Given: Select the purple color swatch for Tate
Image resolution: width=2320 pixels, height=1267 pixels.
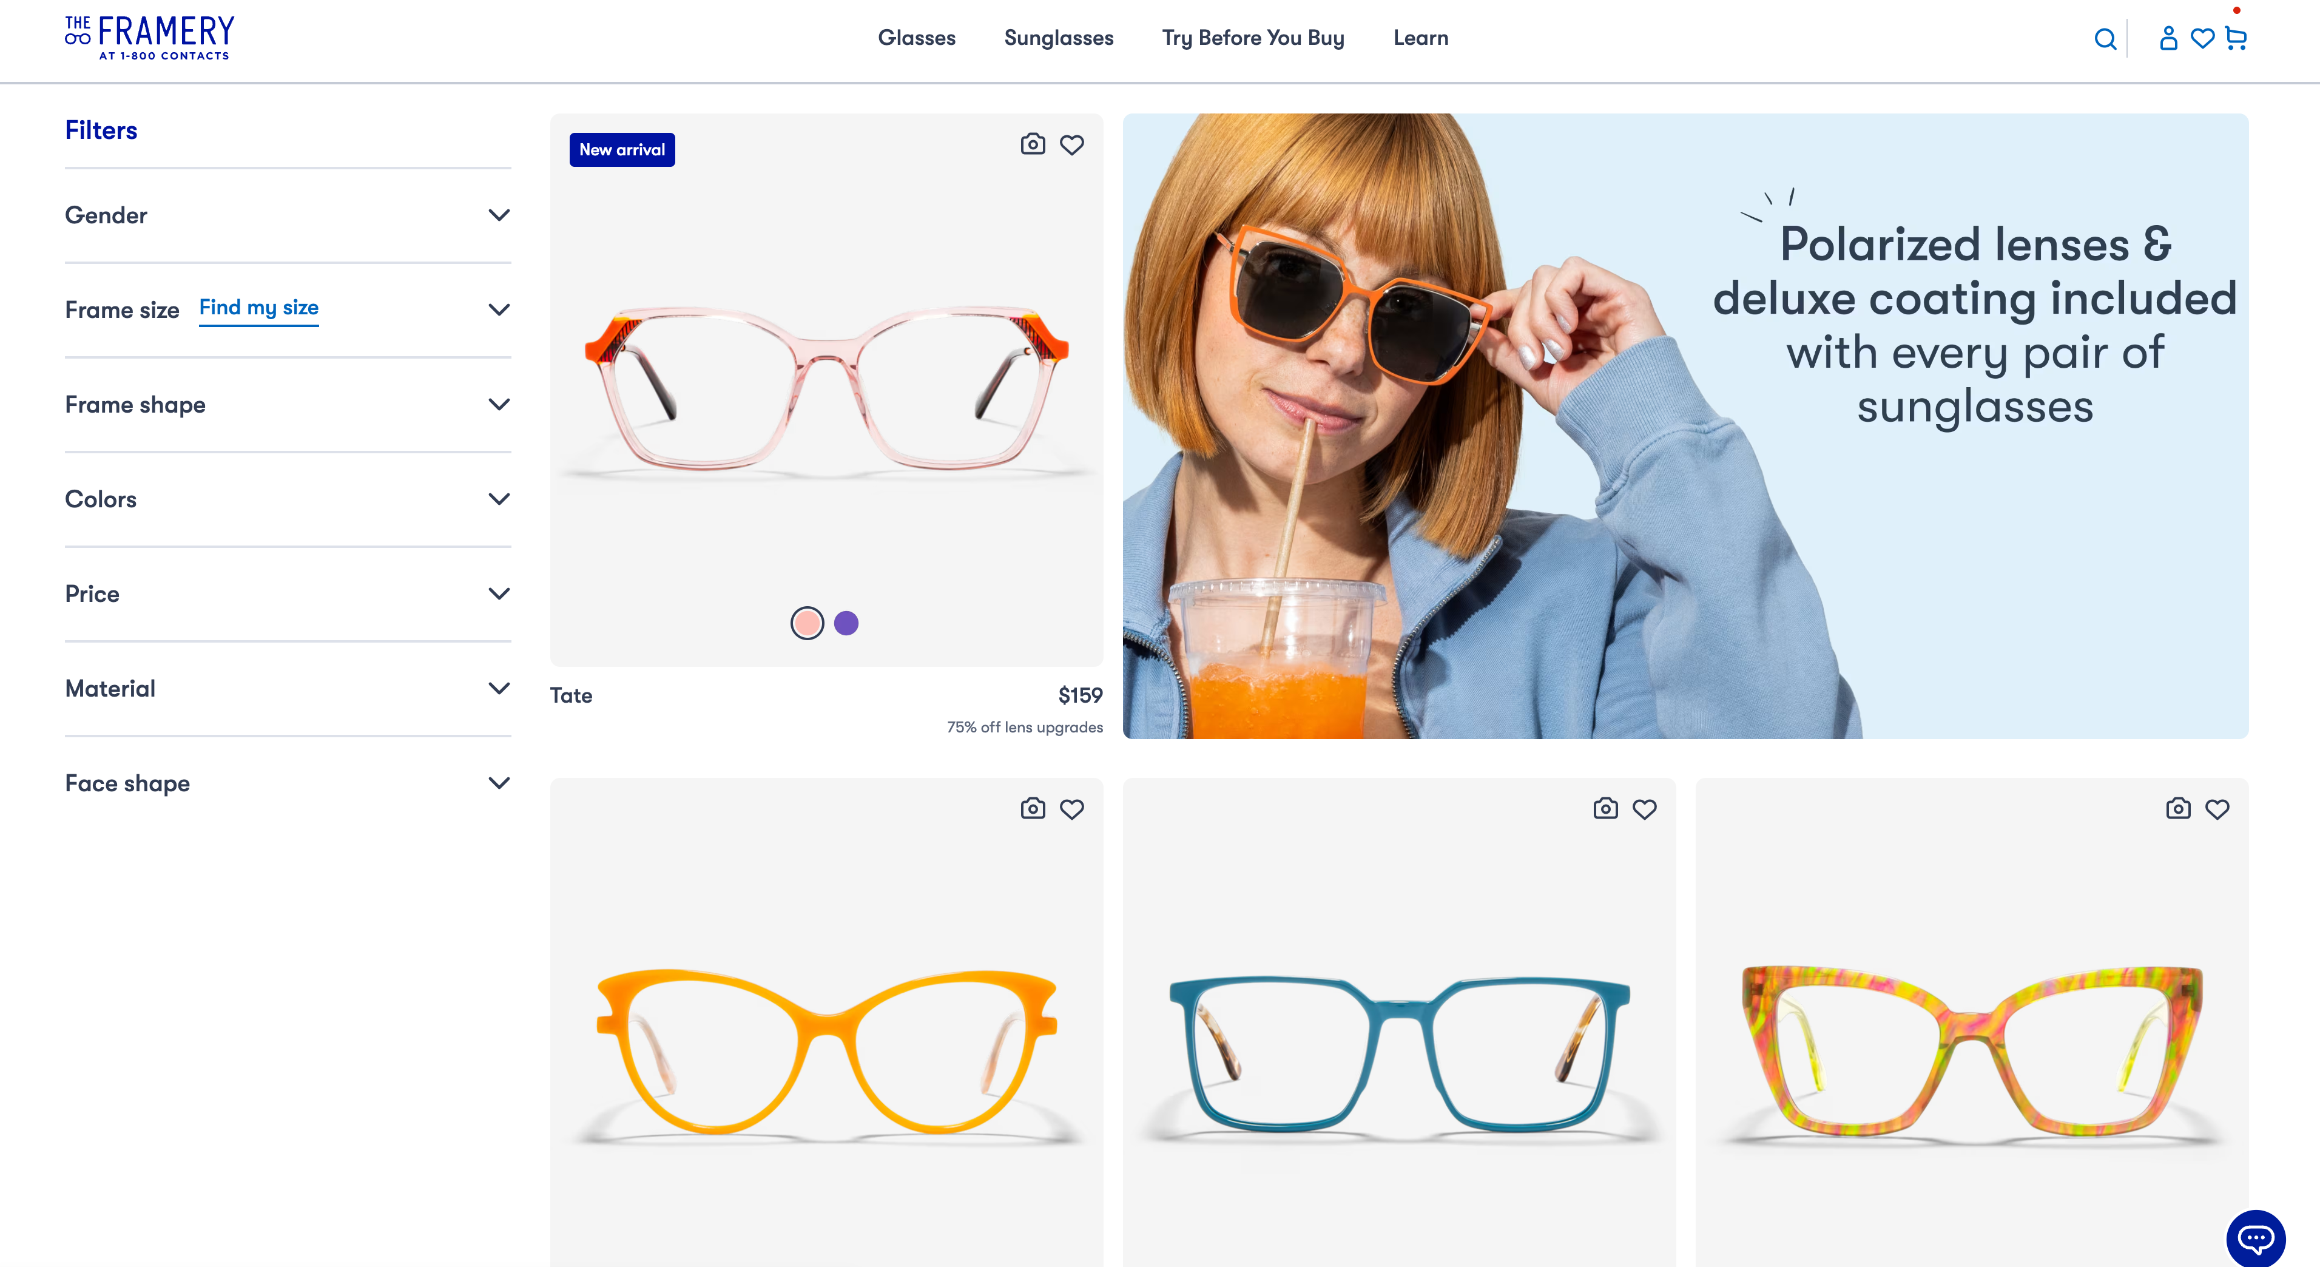Looking at the screenshot, I should (x=846, y=623).
